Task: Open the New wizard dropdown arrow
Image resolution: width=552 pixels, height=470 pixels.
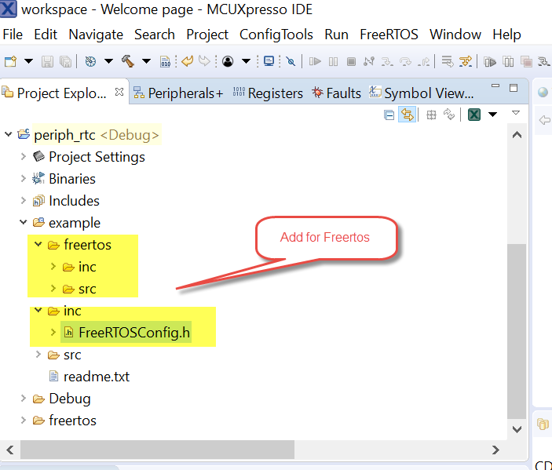Action: [28, 61]
